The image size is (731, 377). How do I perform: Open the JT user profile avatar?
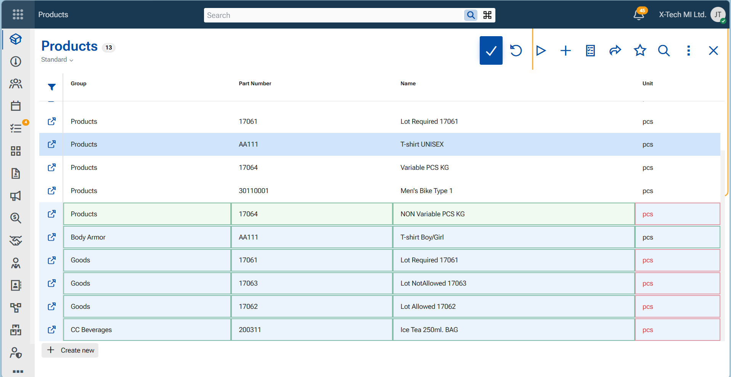718,14
